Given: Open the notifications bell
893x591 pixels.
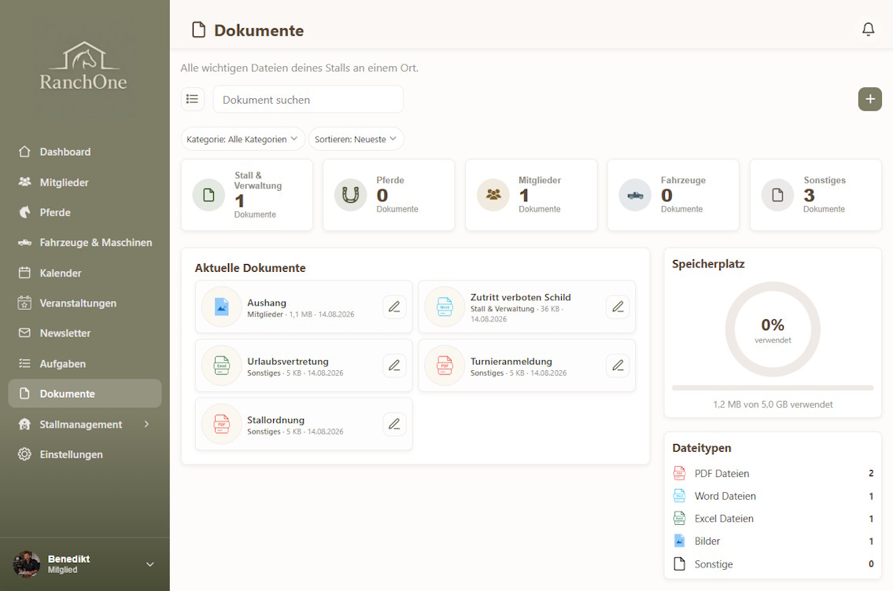Looking at the screenshot, I should click(x=868, y=29).
